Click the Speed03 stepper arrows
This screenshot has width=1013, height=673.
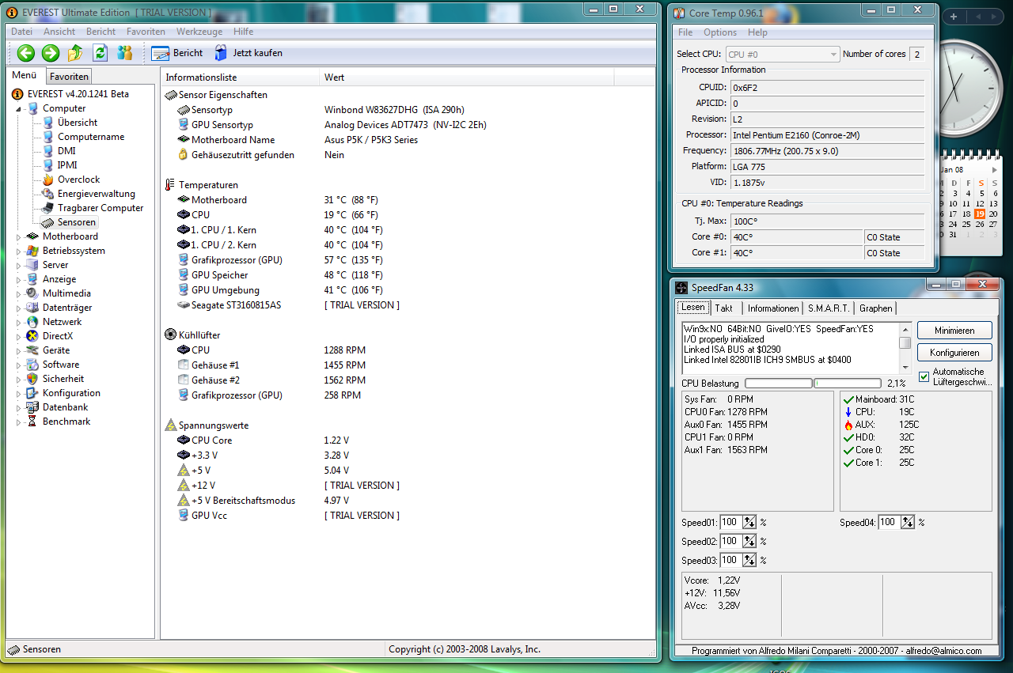point(749,561)
